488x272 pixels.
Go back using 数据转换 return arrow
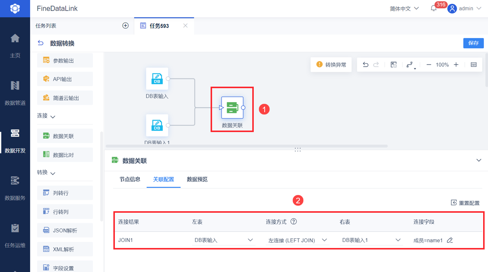[x=41, y=43]
